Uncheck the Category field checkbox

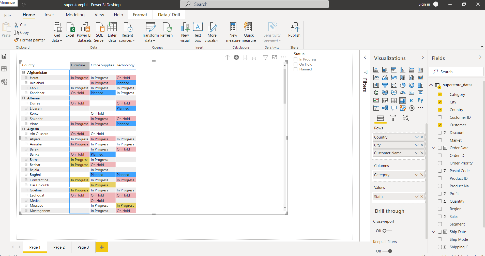pos(440,94)
